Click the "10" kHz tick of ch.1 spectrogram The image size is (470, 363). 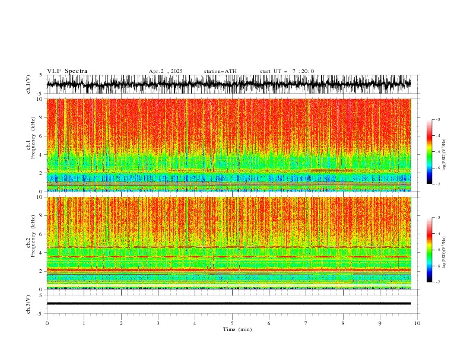[x=40, y=99]
